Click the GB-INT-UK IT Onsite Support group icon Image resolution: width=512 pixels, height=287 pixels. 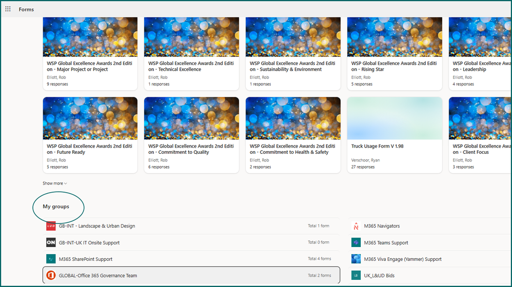click(x=51, y=242)
